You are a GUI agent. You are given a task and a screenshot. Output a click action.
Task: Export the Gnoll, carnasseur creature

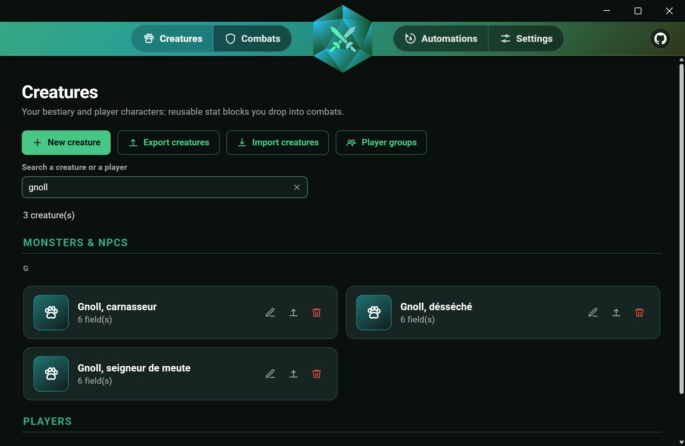point(293,313)
